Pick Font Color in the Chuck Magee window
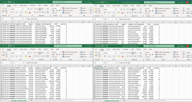 (x=122, y=12)
